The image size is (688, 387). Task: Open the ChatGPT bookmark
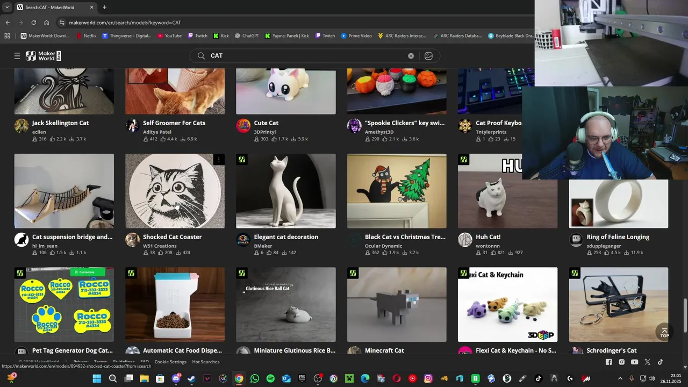coord(246,36)
